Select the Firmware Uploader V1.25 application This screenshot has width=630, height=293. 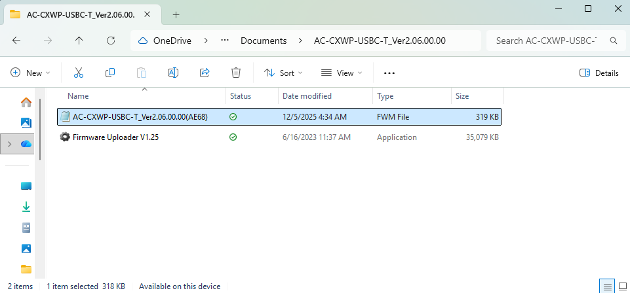coord(116,137)
